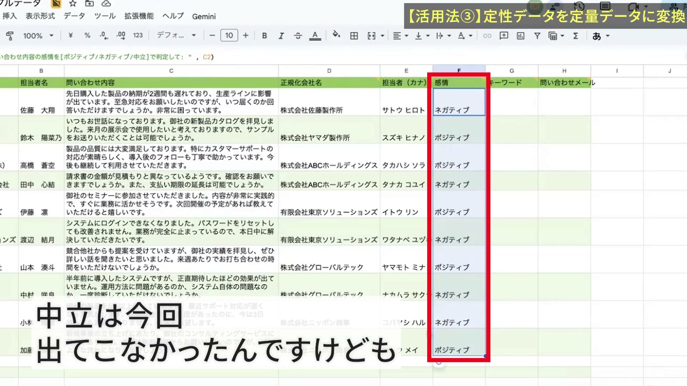Insert a link via the toolbar
Image resolution: width=687 pixels, height=386 pixels.
[487, 36]
